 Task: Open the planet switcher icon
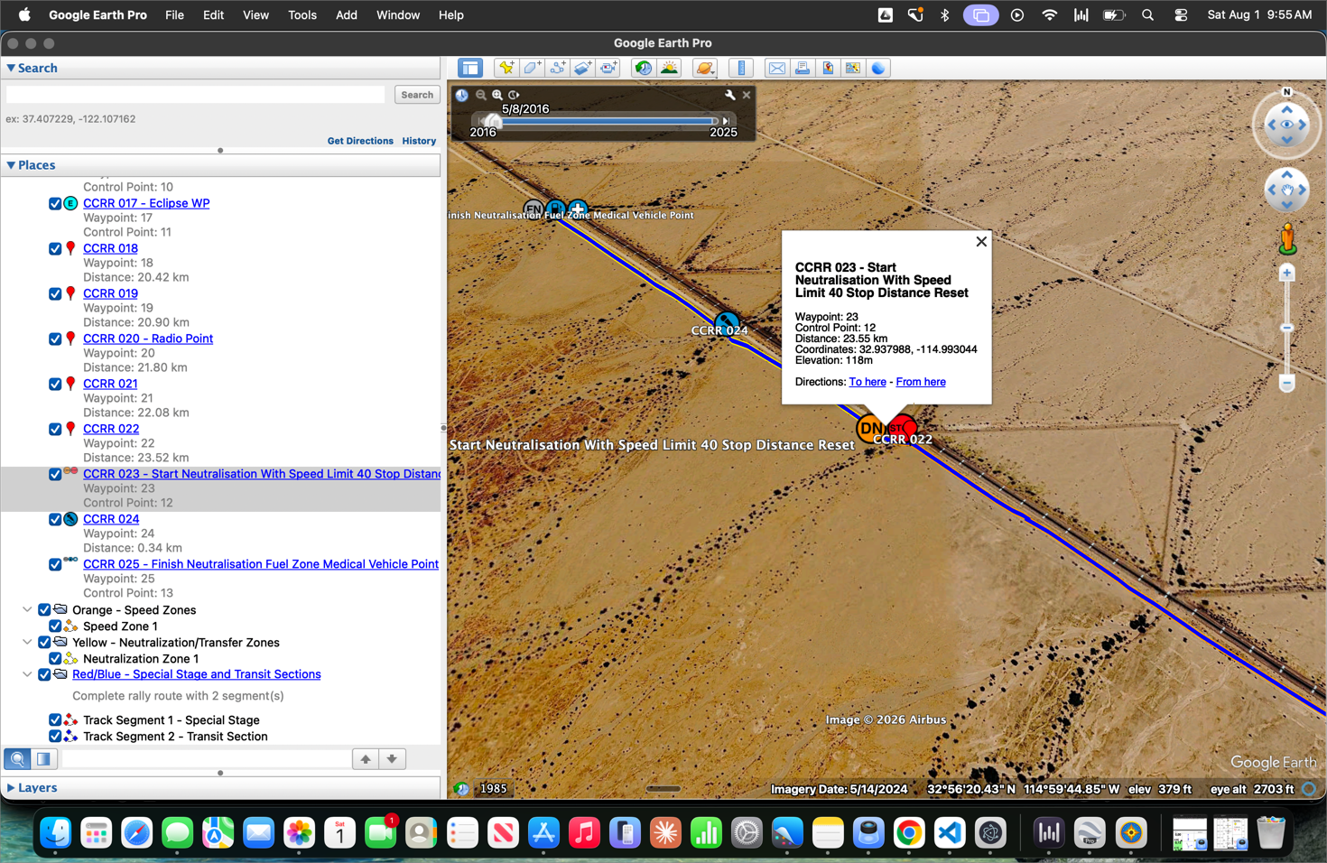pyautogui.click(x=705, y=68)
